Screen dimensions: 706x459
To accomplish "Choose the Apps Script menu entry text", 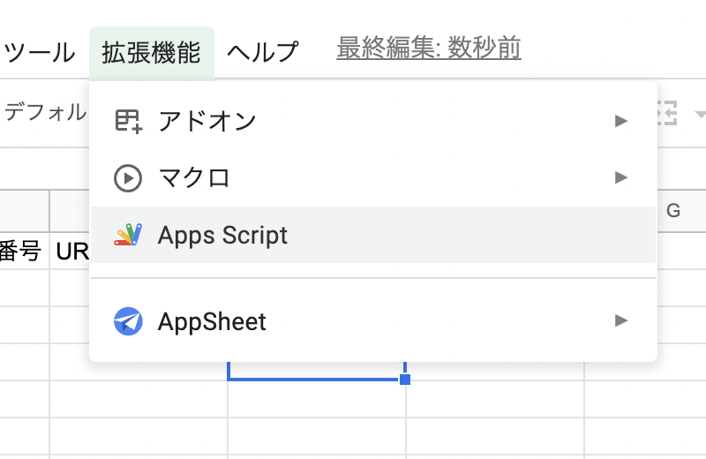I will 222,235.
